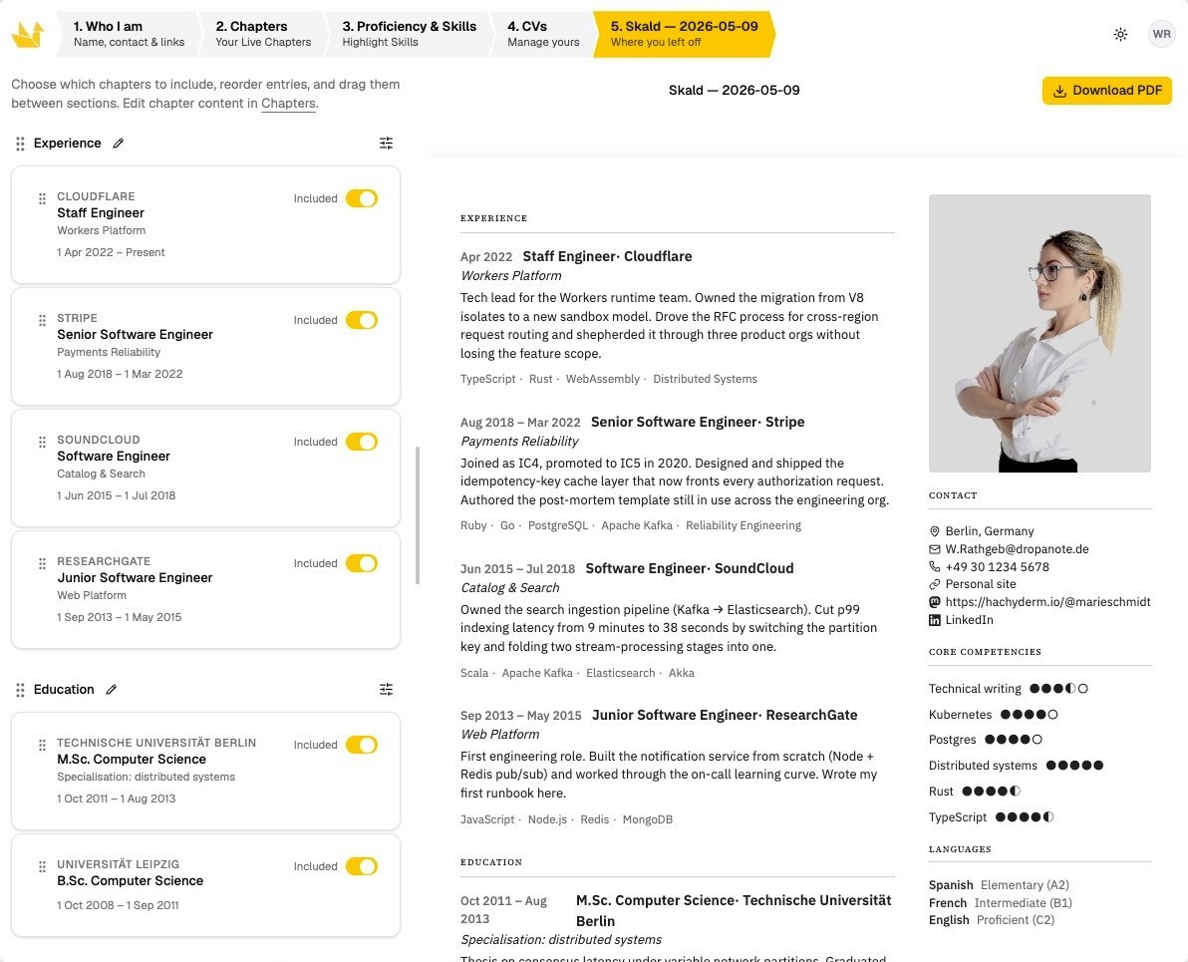Grab the SoundCloud entry drag handle
Screen dimensions: 1188x962
[43, 442]
